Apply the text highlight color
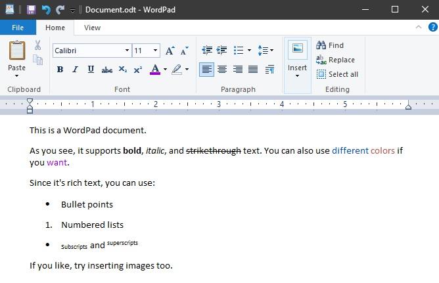439x283 pixels. (177, 70)
